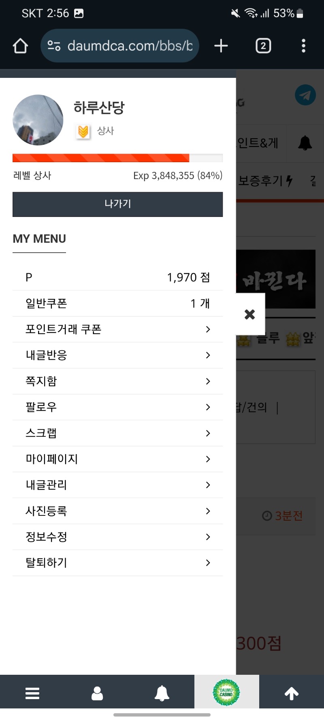Screen dimensions: 324x721
Task: Tap the 하루산당 profile avatar
Action: point(38,120)
